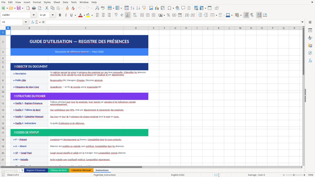Switch to the Tableau de Bord sheet tab
The width and height of the screenshot is (315, 177).
(58, 170)
